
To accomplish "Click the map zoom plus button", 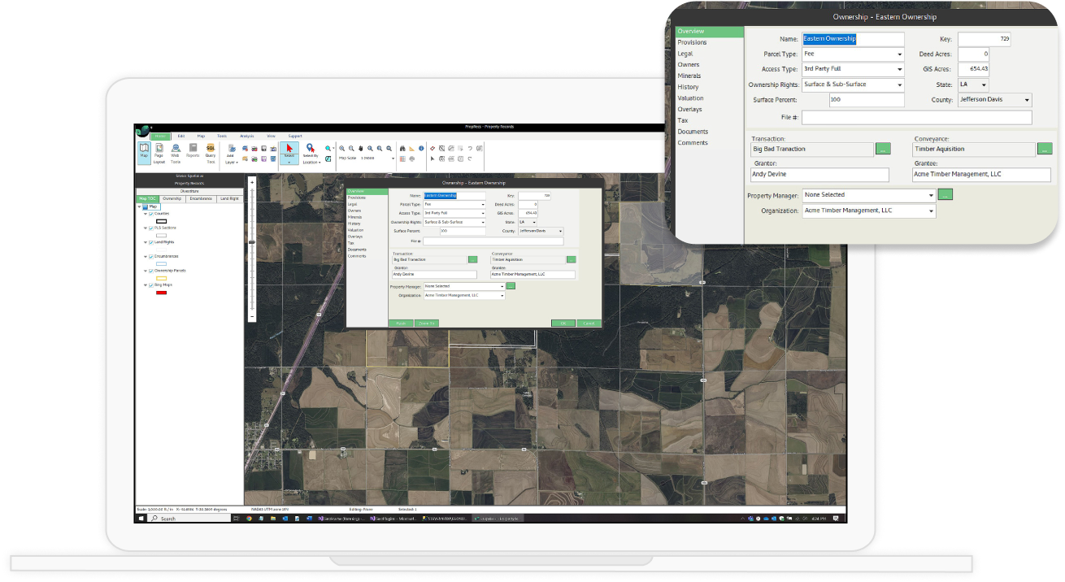I will pyautogui.click(x=252, y=182).
